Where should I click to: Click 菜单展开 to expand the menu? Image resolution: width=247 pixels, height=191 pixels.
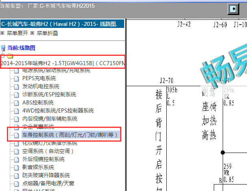(17, 33)
